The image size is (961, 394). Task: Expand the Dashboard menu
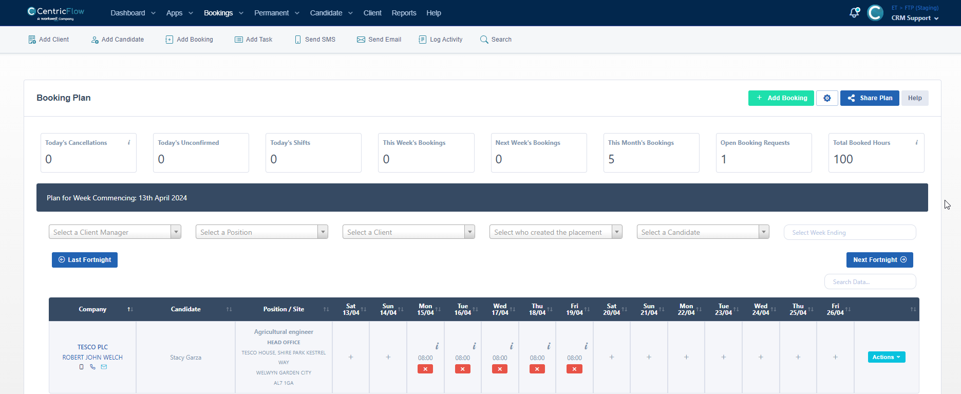click(133, 13)
